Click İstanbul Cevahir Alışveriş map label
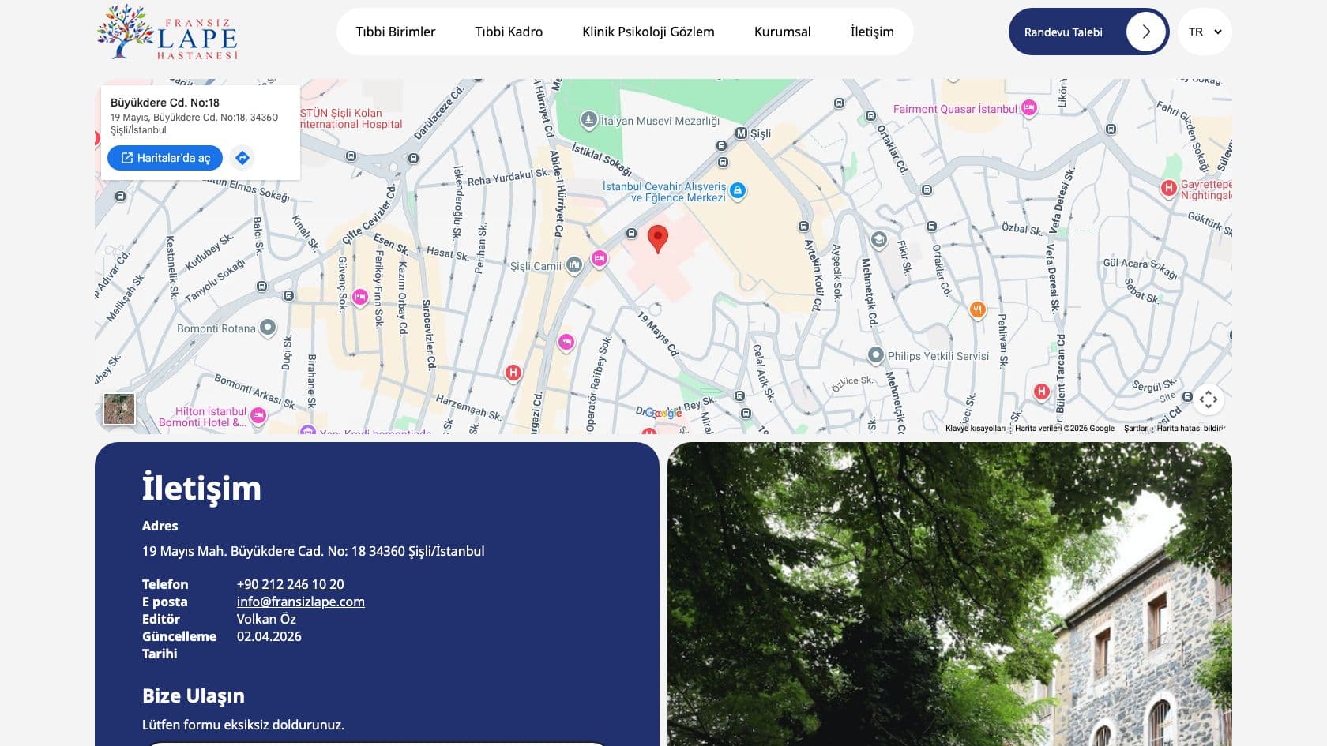This screenshot has height=746, width=1327. point(664,192)
